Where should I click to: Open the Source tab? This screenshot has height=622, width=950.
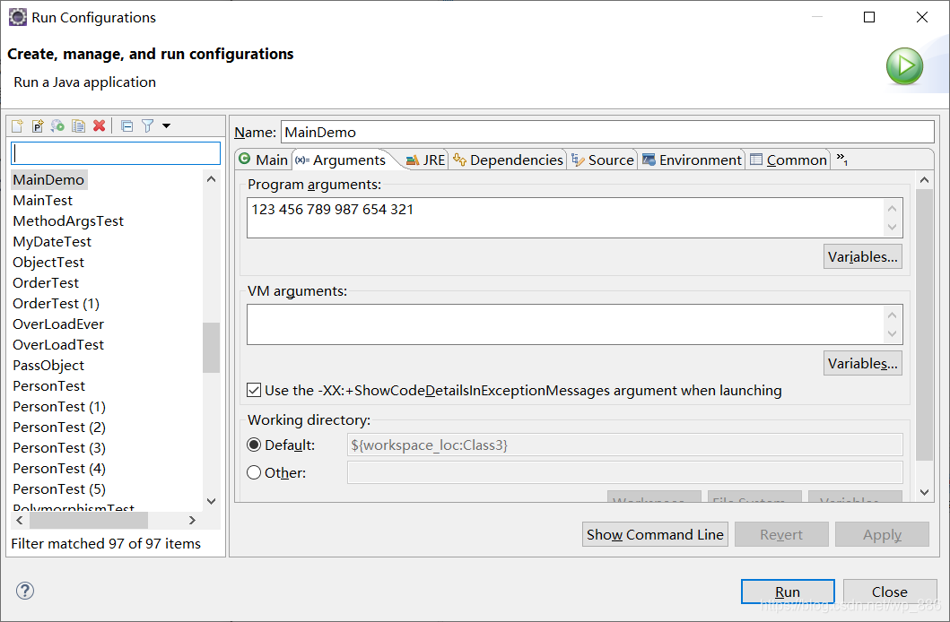(603, 160)
